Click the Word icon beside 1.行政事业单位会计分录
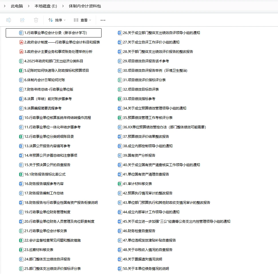The width and height of the screenshot is (278, 279). pyautogui.click(x=21, y=33)
